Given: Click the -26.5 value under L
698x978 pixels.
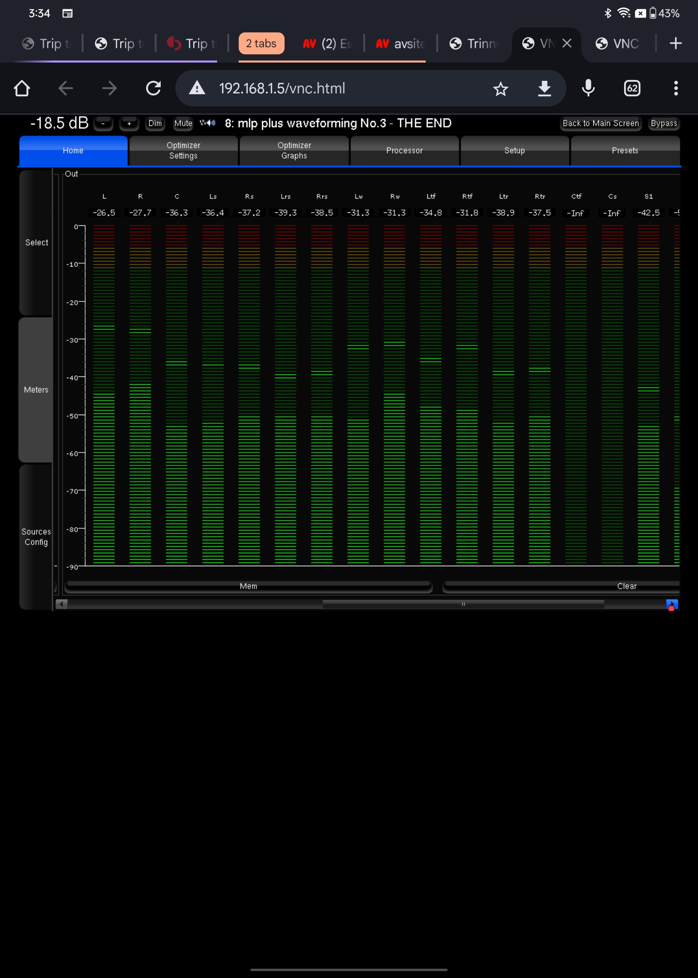Looking at the screenshot, I should [104, 212].
